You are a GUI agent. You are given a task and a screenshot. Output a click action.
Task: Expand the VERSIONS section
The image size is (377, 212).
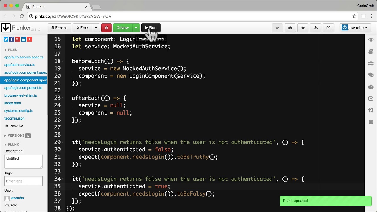(14, 135)
